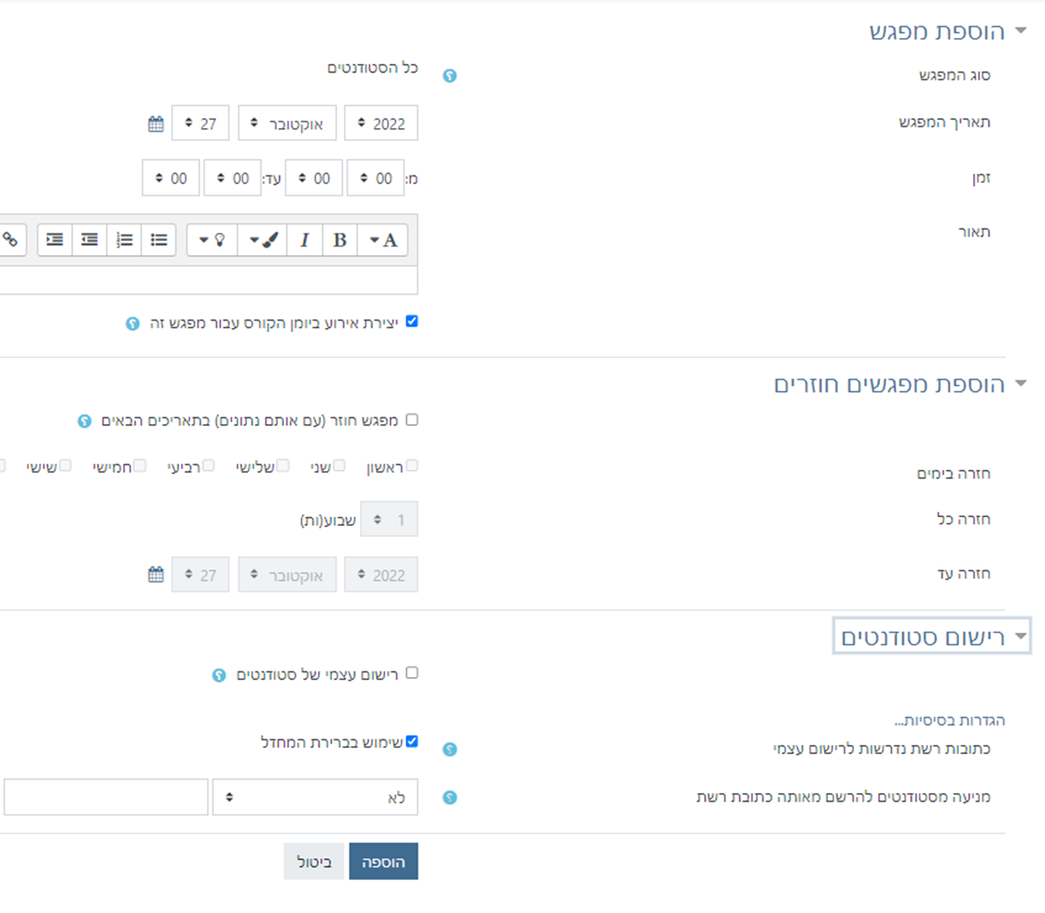The height and width of the screenshot is (913, 1045).
Task: Open the לא dropdown for network restriction
Action: tap(315, 798)
